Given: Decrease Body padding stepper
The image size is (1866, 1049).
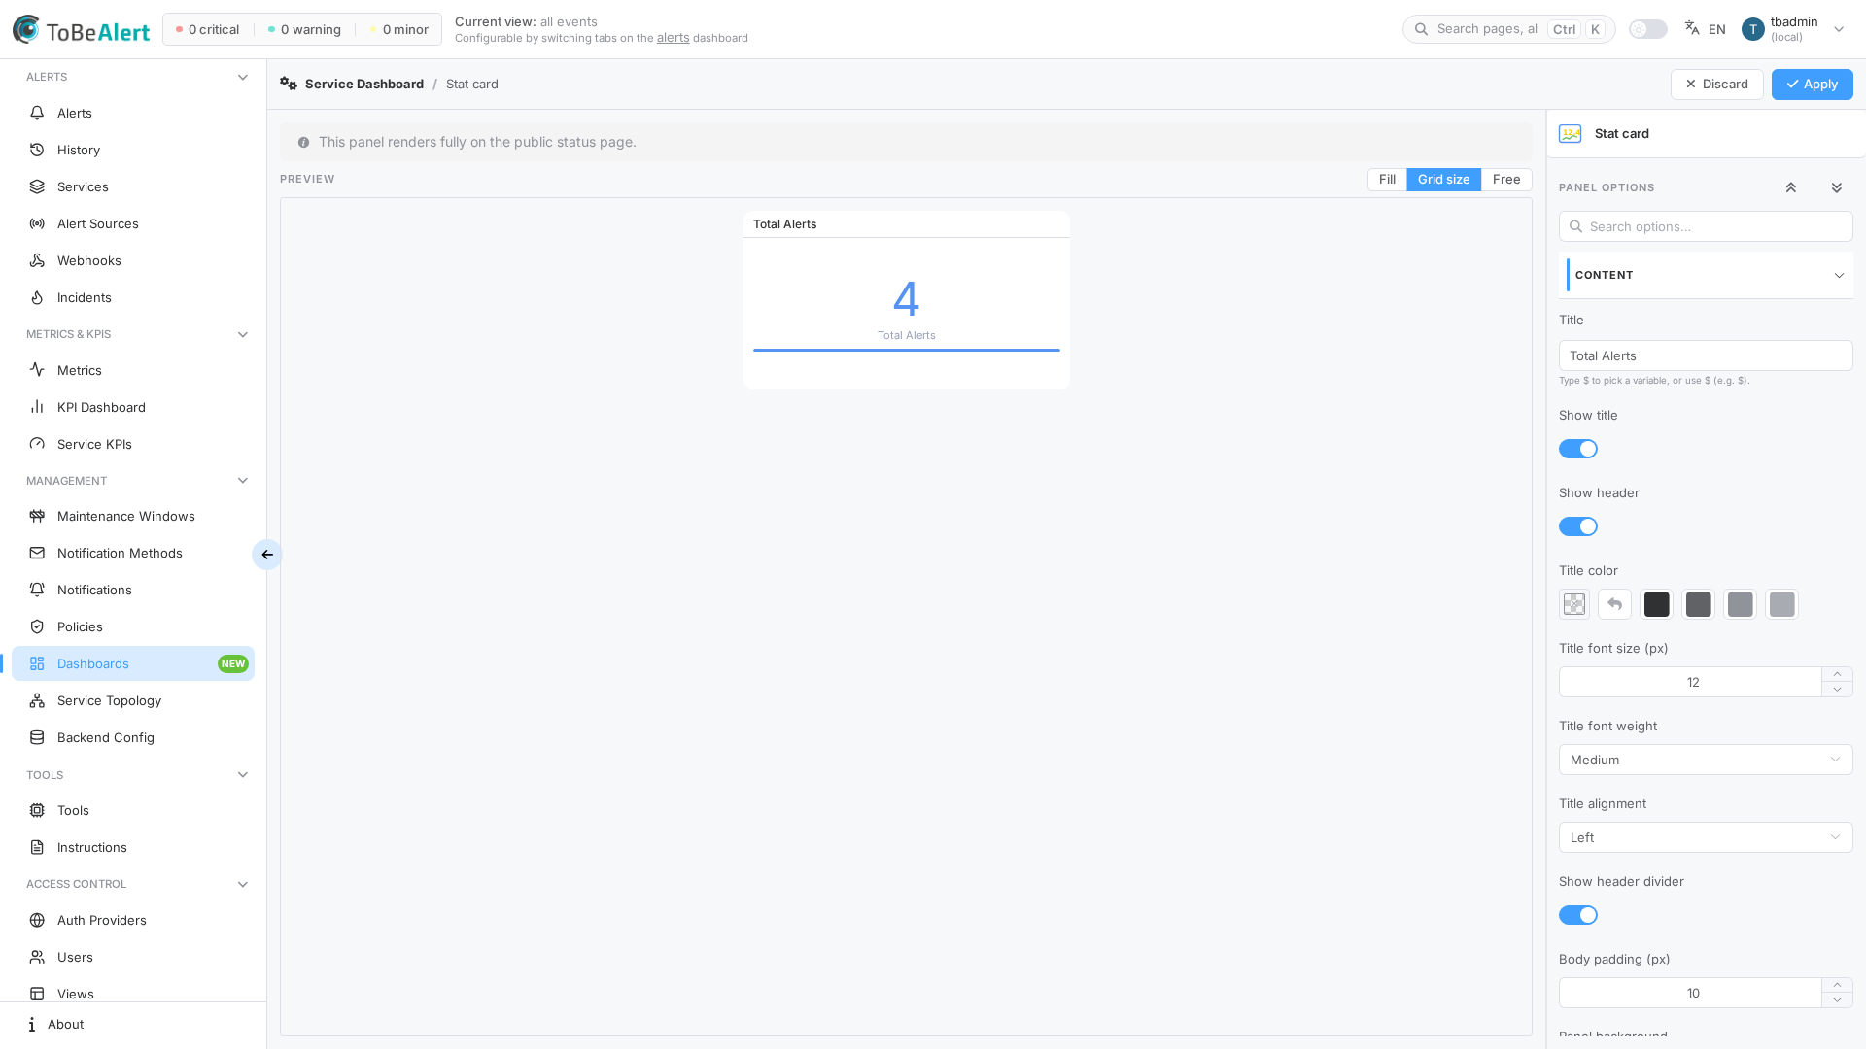Looking at the screenshot, I should pos(1837,1000).
